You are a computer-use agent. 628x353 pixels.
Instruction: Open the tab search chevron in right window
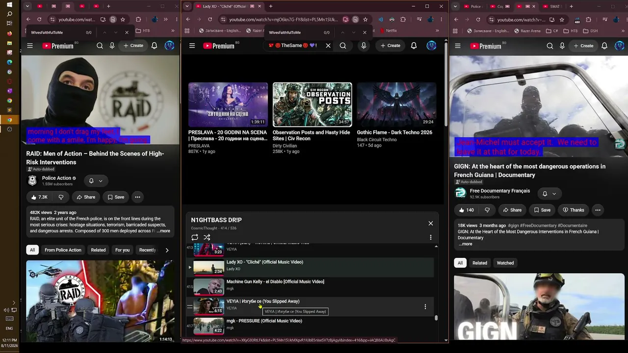(x=456, y=6)
